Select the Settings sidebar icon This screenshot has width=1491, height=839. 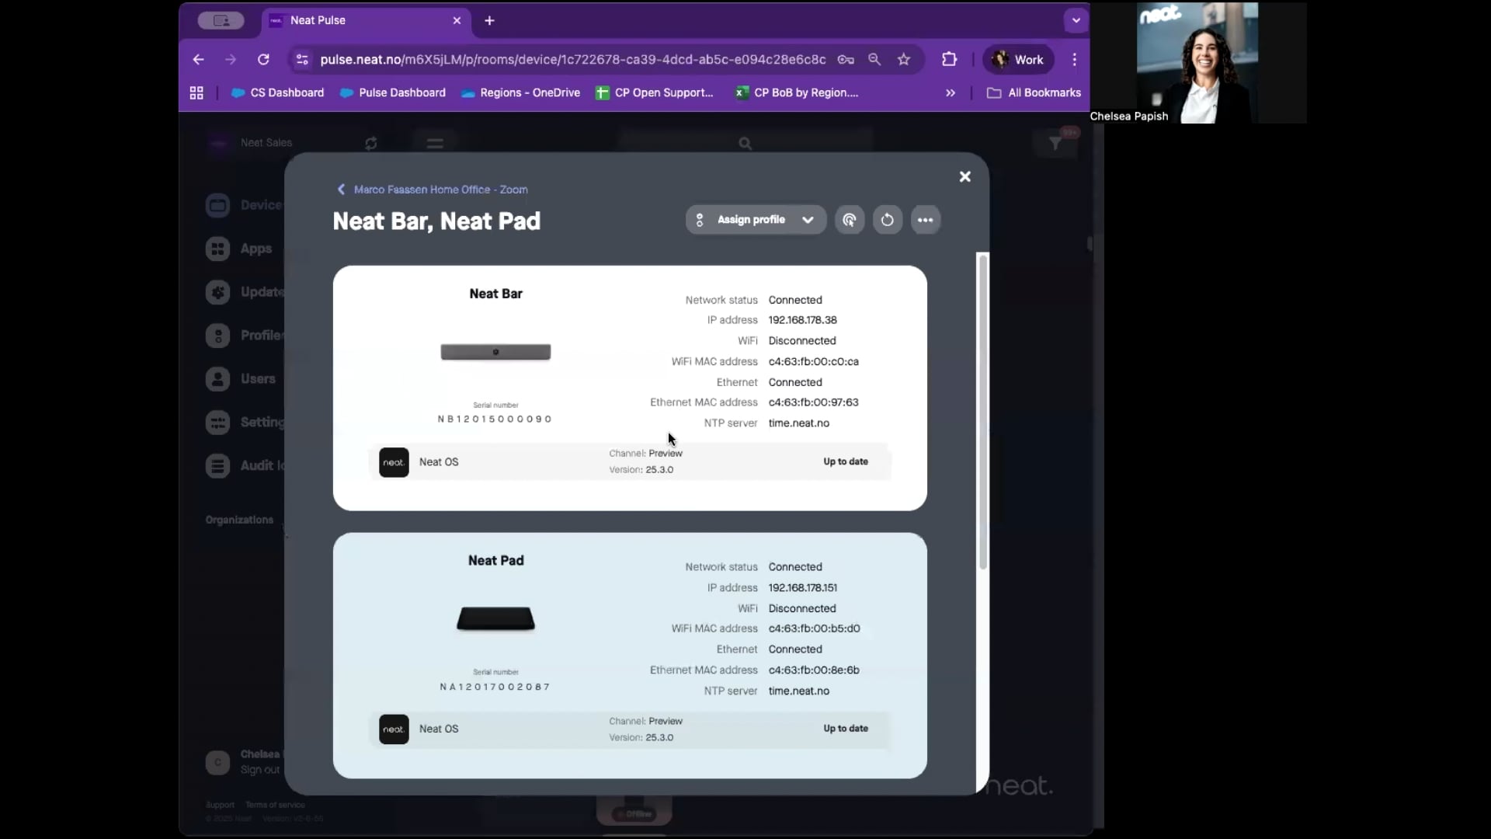[x=218, y=422]
